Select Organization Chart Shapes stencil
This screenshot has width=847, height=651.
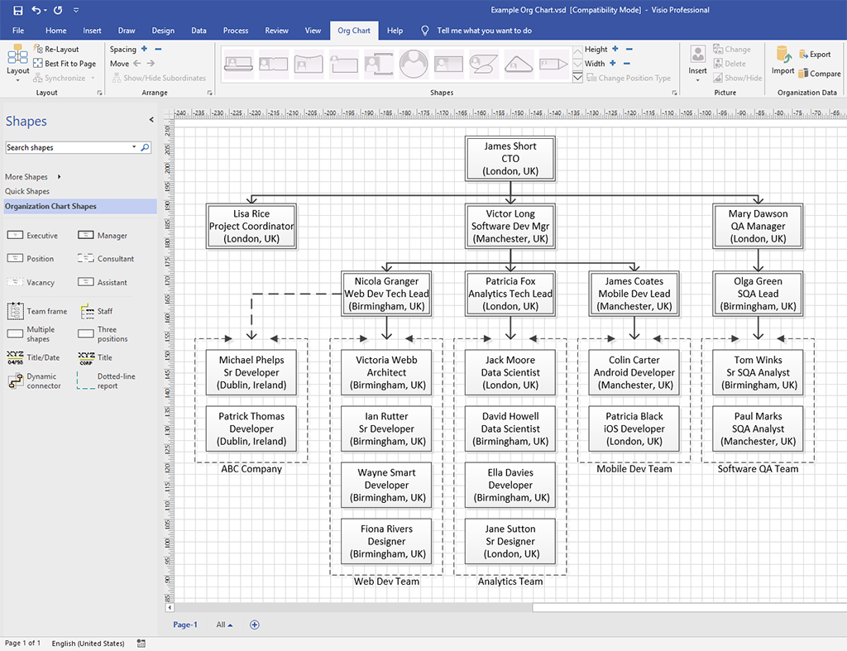point(80,206)
